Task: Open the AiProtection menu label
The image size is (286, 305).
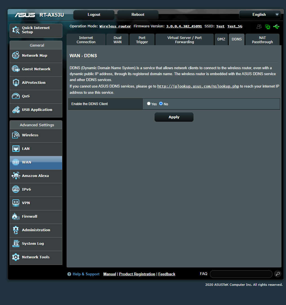Action: click(34, 82)
